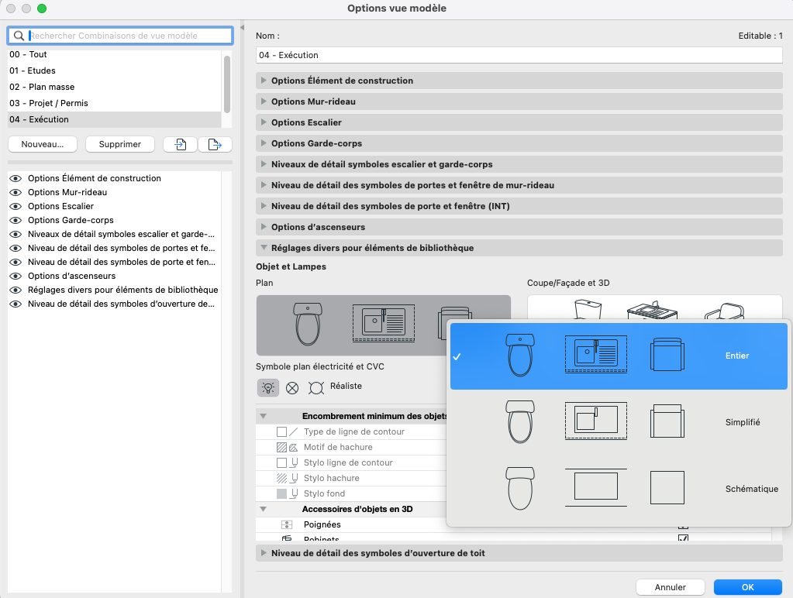Select the third electrical symbol icon beside Réaliste

(x=316, y=388)
